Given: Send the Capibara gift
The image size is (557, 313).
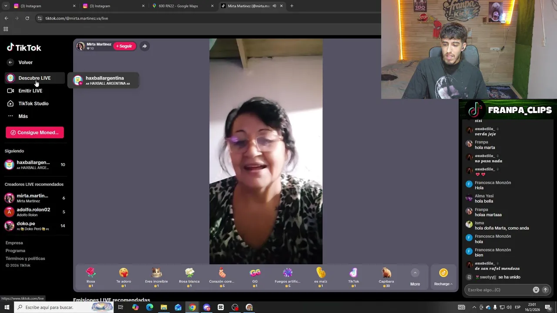Looking at the screenshot, I should click(x=386, y=277).
